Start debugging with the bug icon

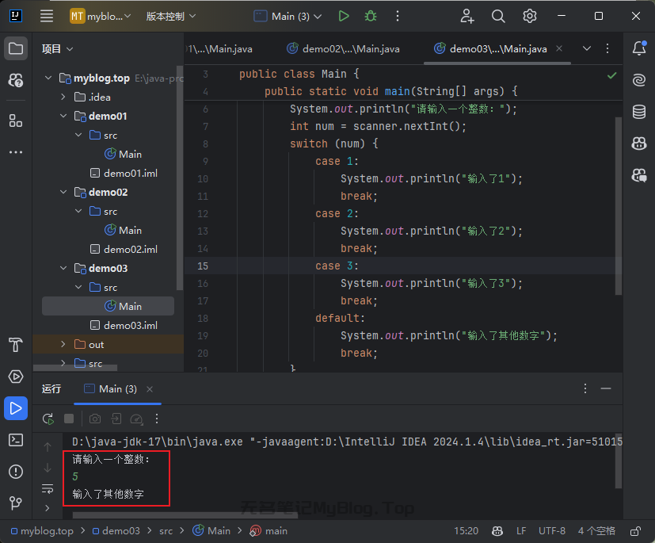click(371, 17)
